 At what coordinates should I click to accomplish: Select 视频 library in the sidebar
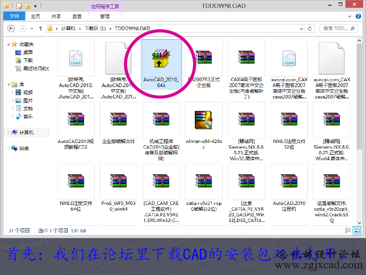24,92
